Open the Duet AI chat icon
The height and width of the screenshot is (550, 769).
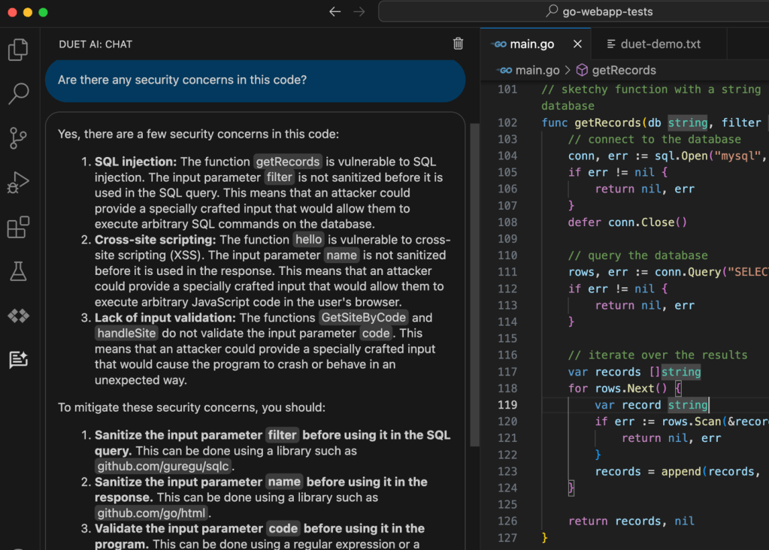tap(18, 360)
